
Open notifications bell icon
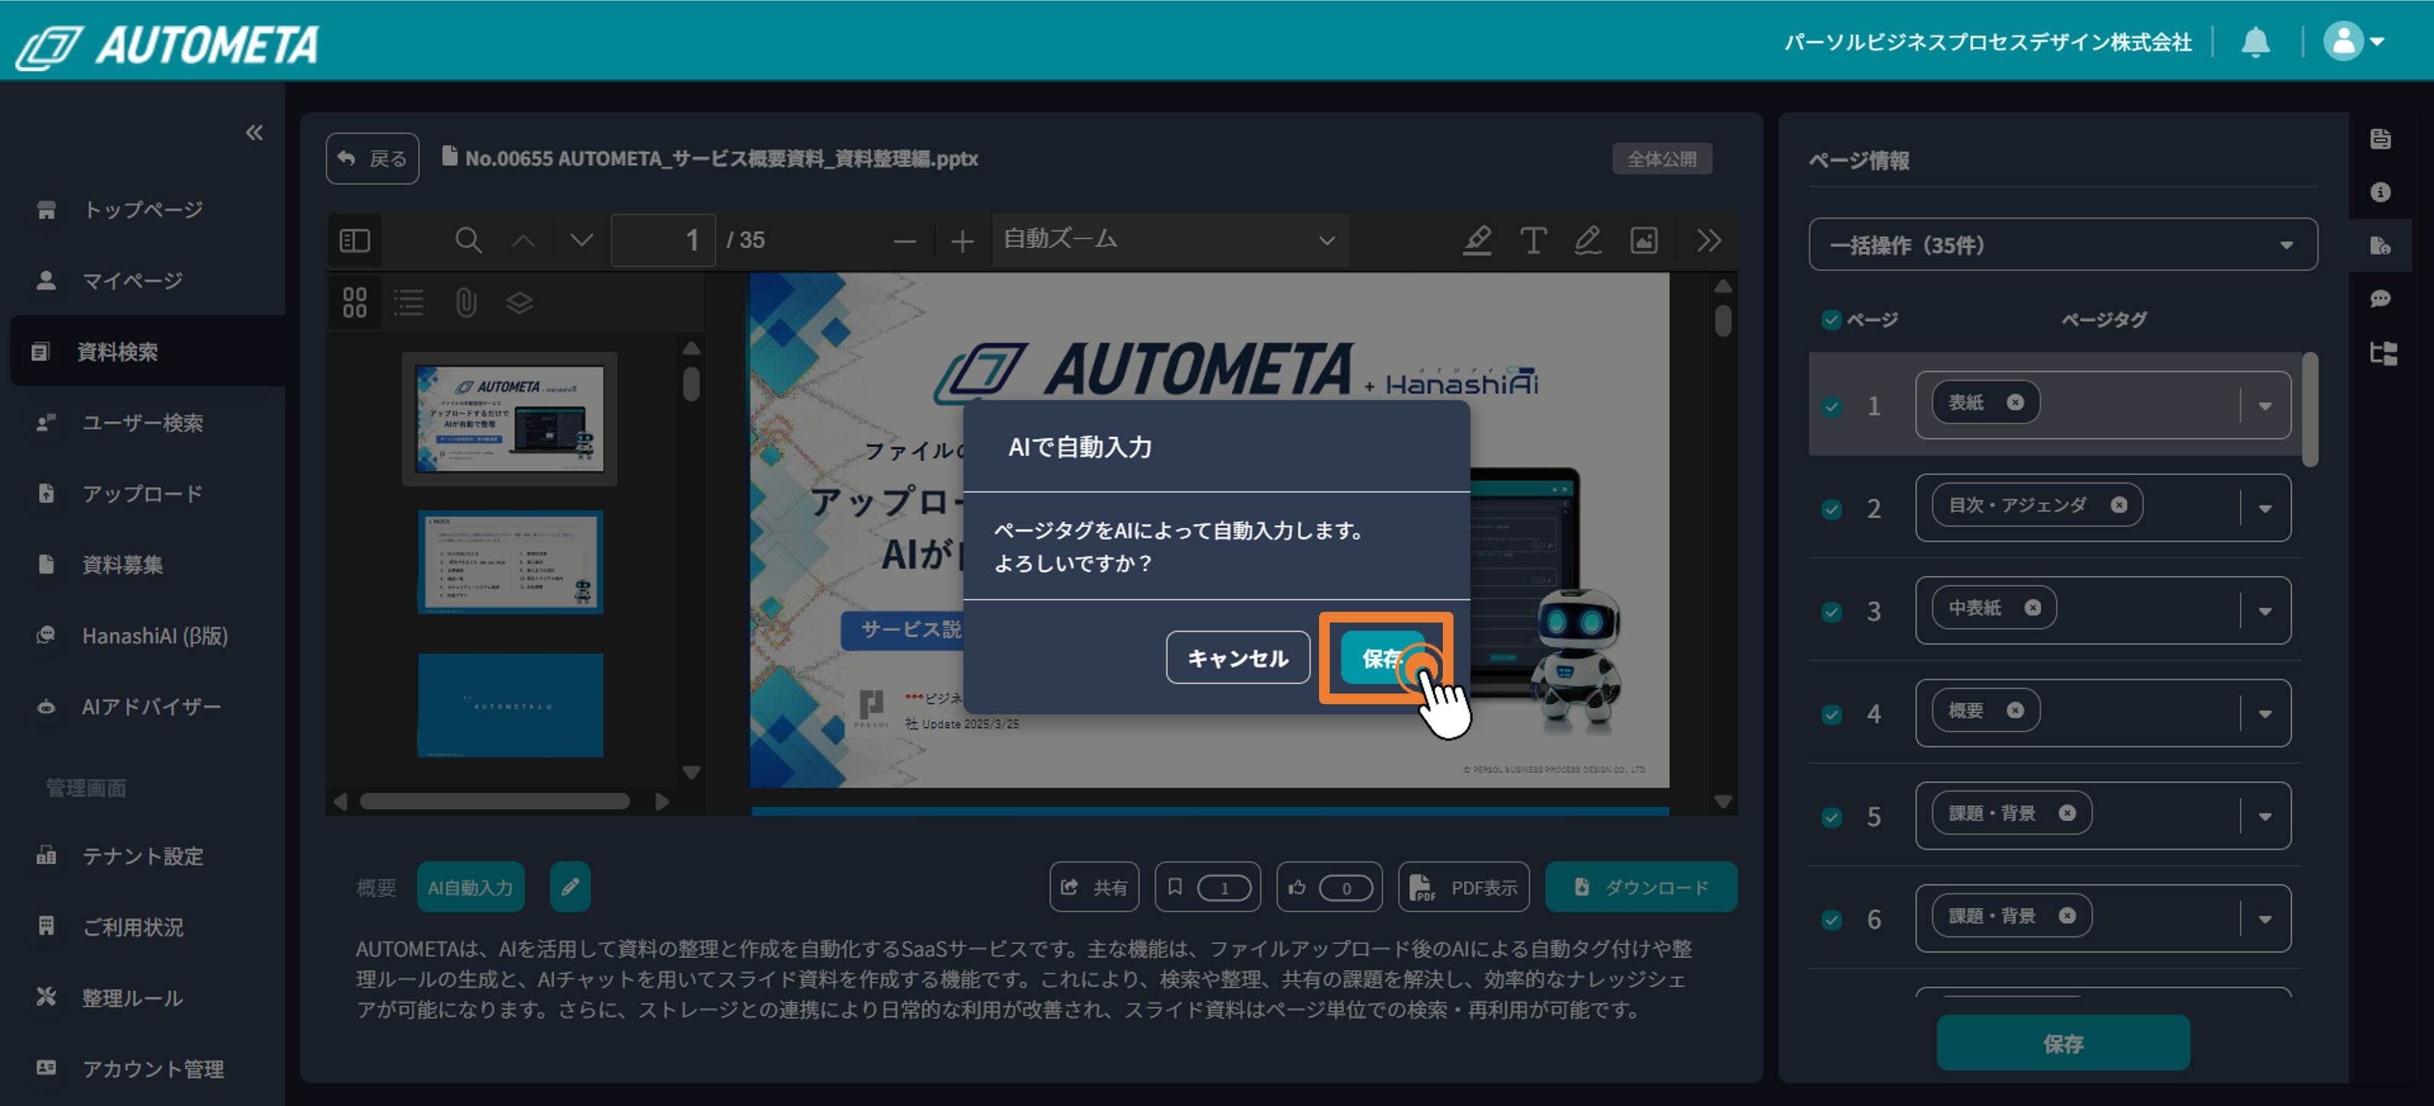[2255, 41]
